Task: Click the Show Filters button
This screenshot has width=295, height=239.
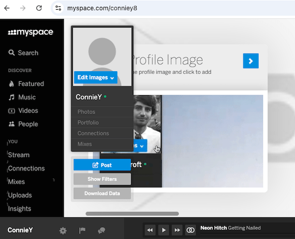Action: pos(102,179)
